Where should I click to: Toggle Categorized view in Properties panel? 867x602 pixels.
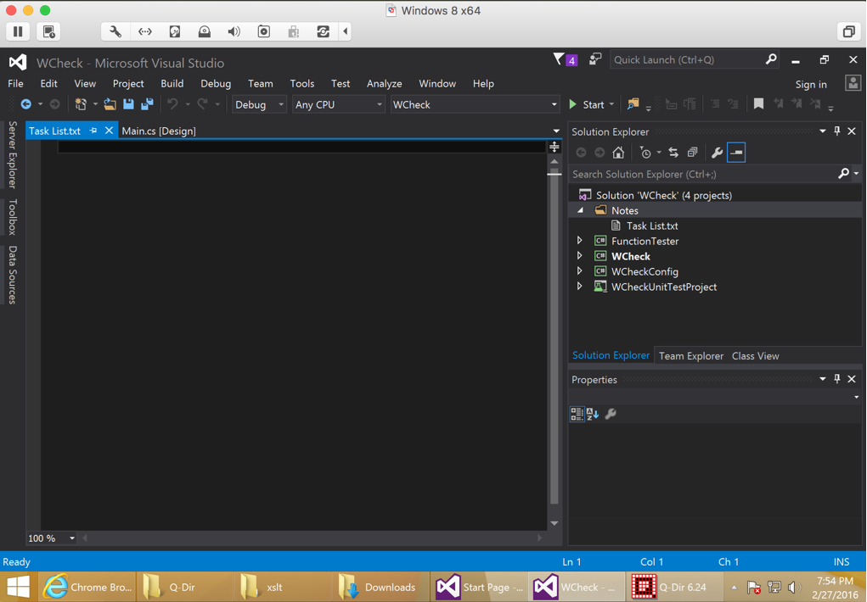click(577, 414)
